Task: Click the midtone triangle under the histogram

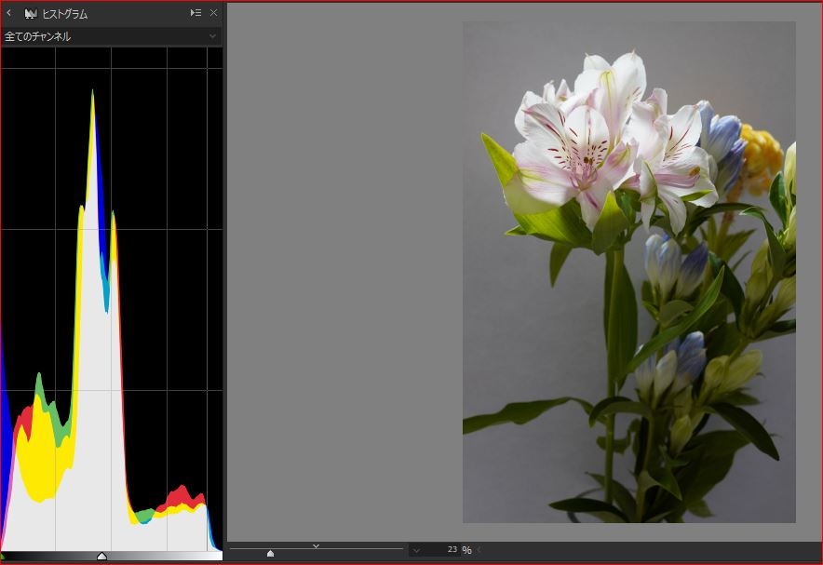Action: pos(101,556)
